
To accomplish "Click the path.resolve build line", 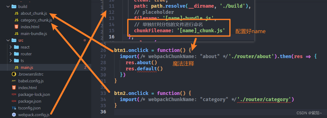I will (x=192, y=6).
